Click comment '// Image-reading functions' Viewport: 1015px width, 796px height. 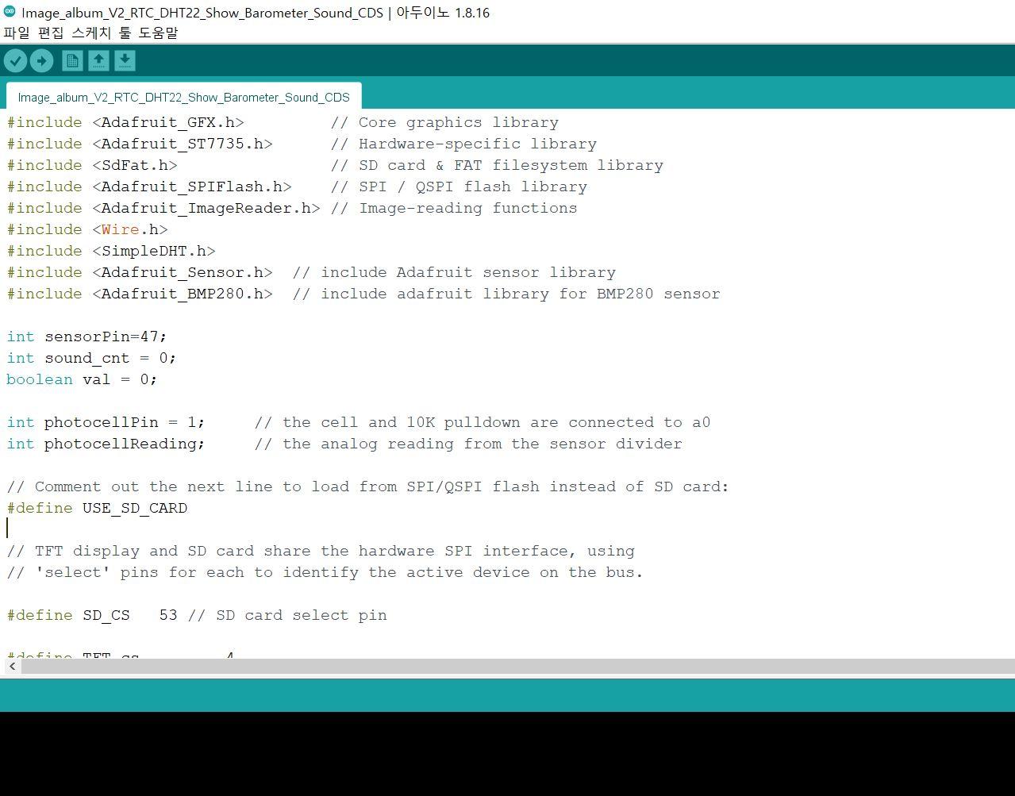click(454, 208)
